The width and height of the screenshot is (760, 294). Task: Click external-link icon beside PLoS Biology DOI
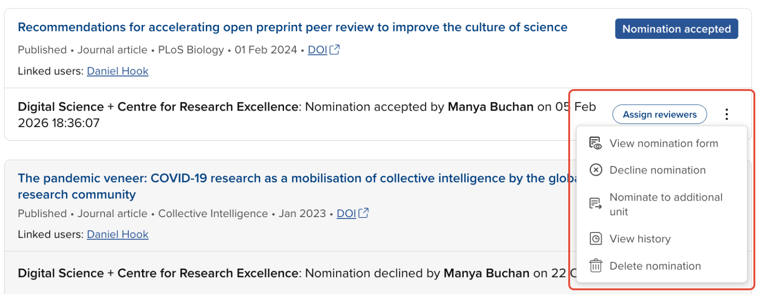pyautogui.click(x=335, y=50)
